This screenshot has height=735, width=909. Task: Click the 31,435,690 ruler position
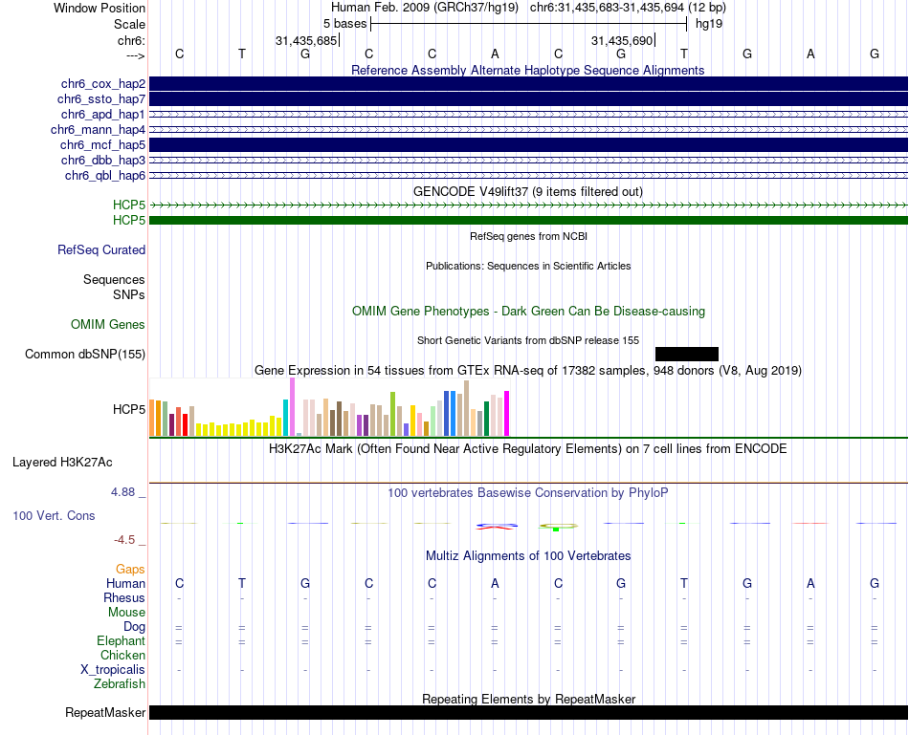[622, 40]
